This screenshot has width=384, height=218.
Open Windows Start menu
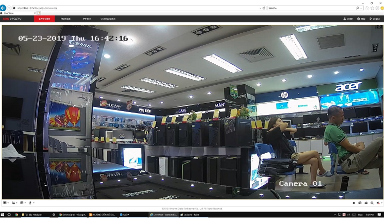click(x=3, y=215)
